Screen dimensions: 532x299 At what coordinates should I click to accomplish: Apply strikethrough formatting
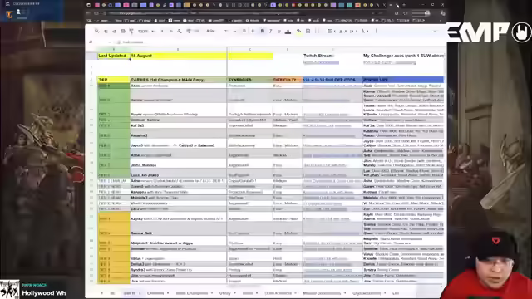(279, 31)
